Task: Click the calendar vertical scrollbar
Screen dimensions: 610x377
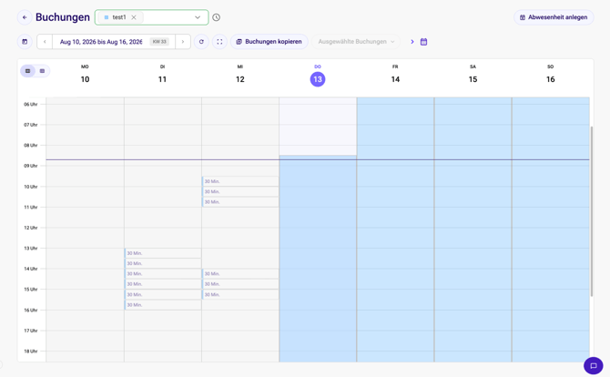Action: pyautogui.click(x=592, y=211)
